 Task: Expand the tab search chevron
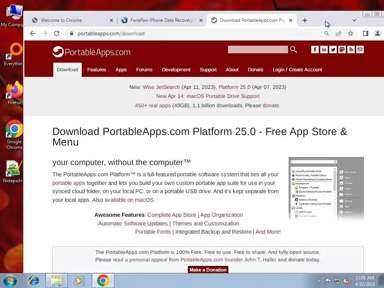click(354, 20)
